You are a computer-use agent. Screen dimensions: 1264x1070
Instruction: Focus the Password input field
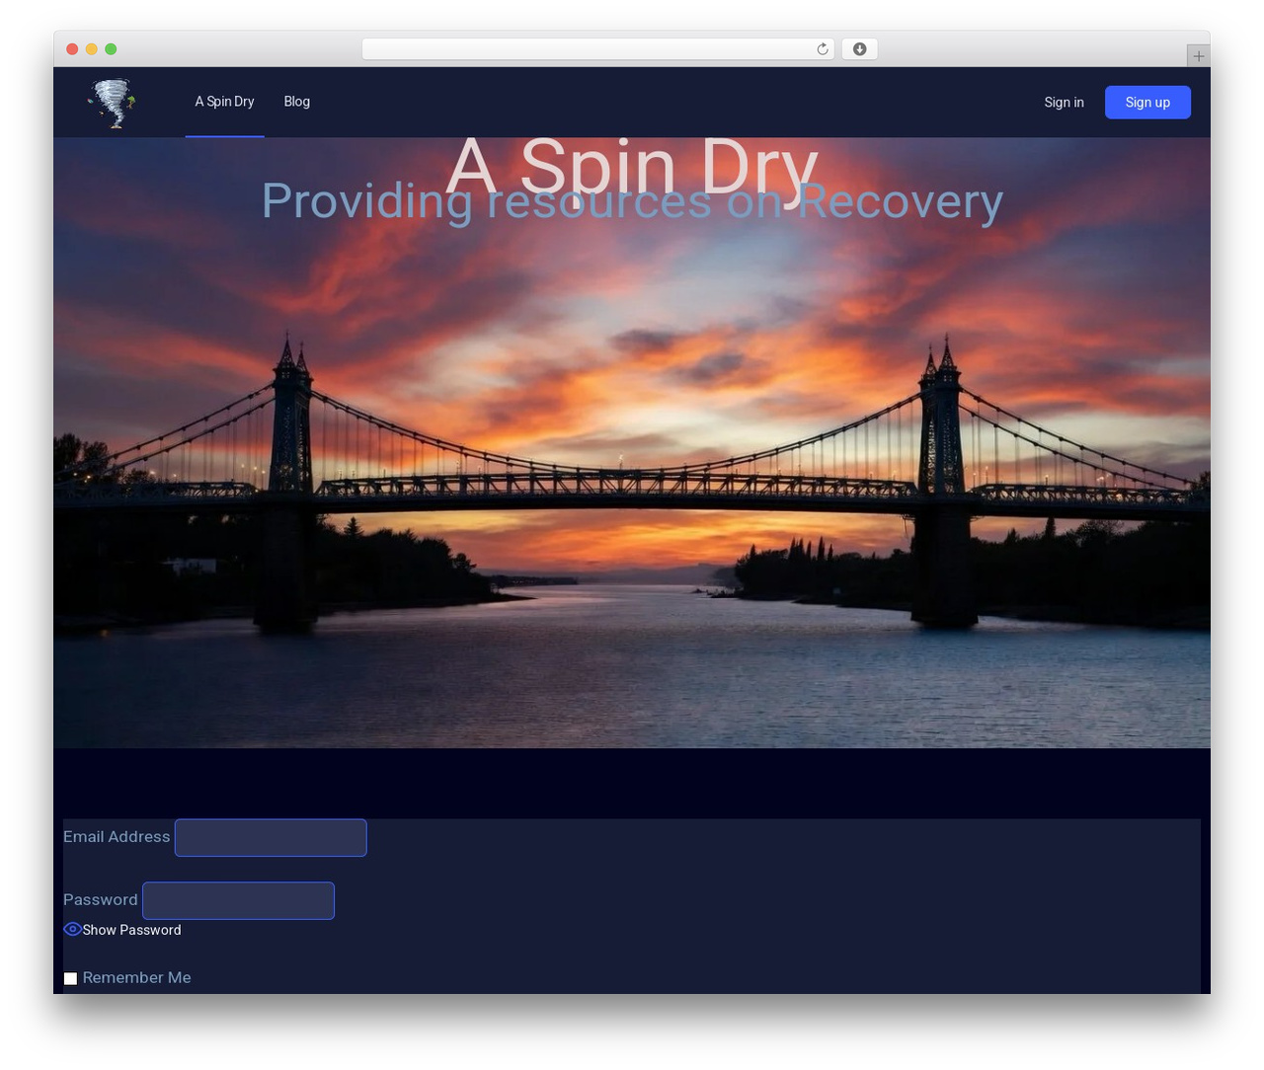239,901
